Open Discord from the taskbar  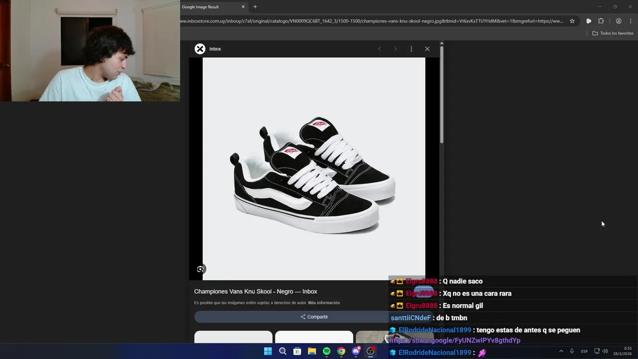[x=356, y=352]
